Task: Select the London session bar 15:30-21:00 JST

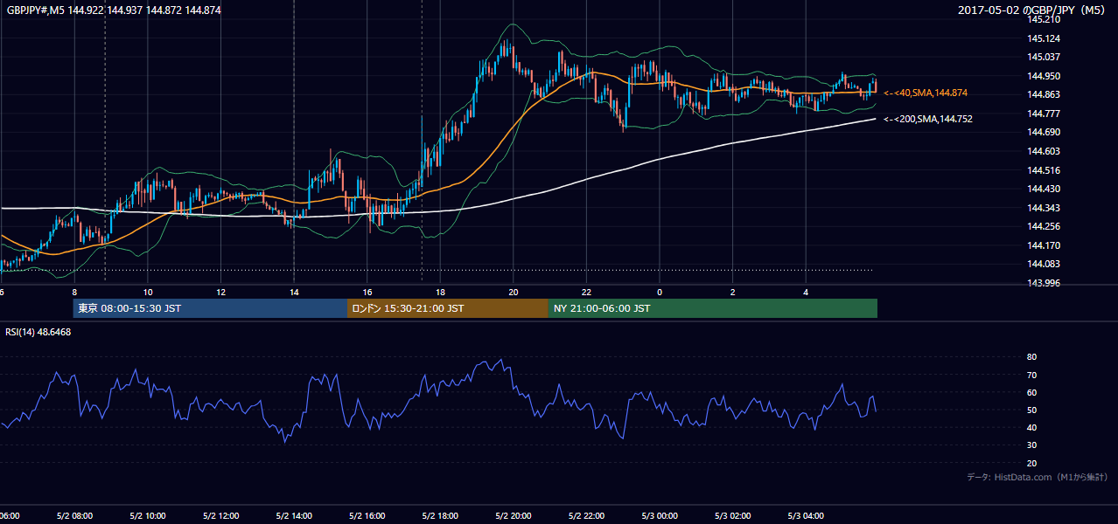Action: click(x=448, y=308)
